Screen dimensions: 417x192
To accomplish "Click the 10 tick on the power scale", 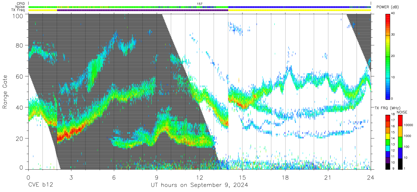I will click(x=393, y=78).
